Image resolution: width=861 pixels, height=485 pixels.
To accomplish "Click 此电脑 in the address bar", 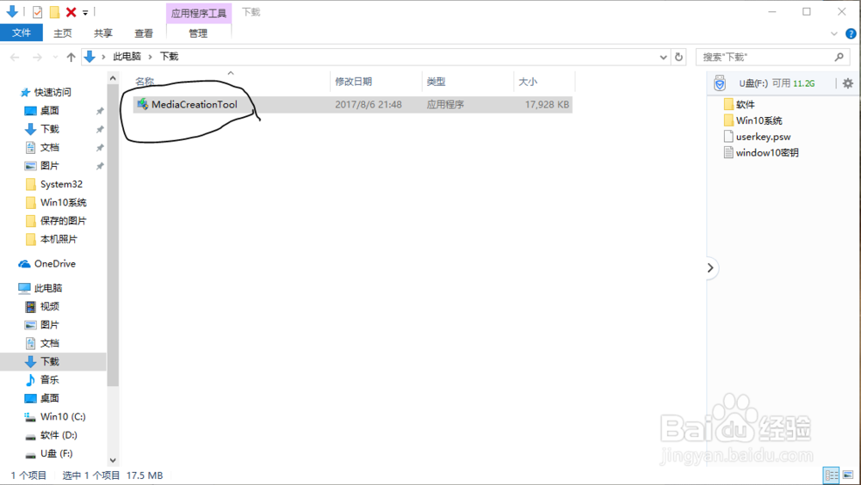I will (x=127, y=57).
